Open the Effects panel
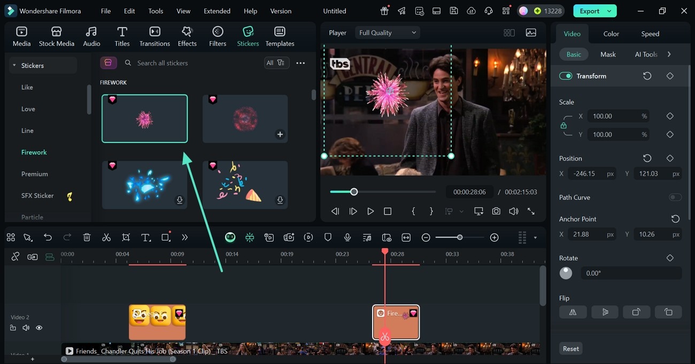 tap(187, 36)
